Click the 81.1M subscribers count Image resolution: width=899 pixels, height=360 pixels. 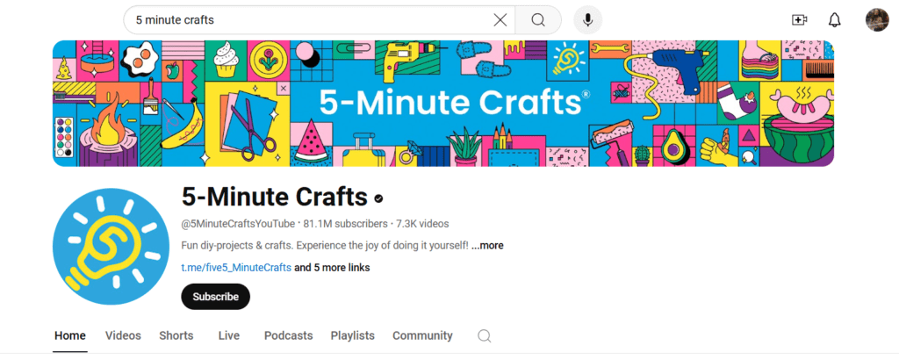pyautogui.click(x=346, y=224)
